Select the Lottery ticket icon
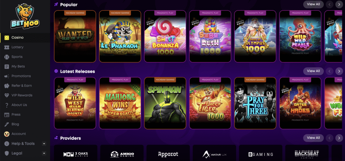 (7, 47)
